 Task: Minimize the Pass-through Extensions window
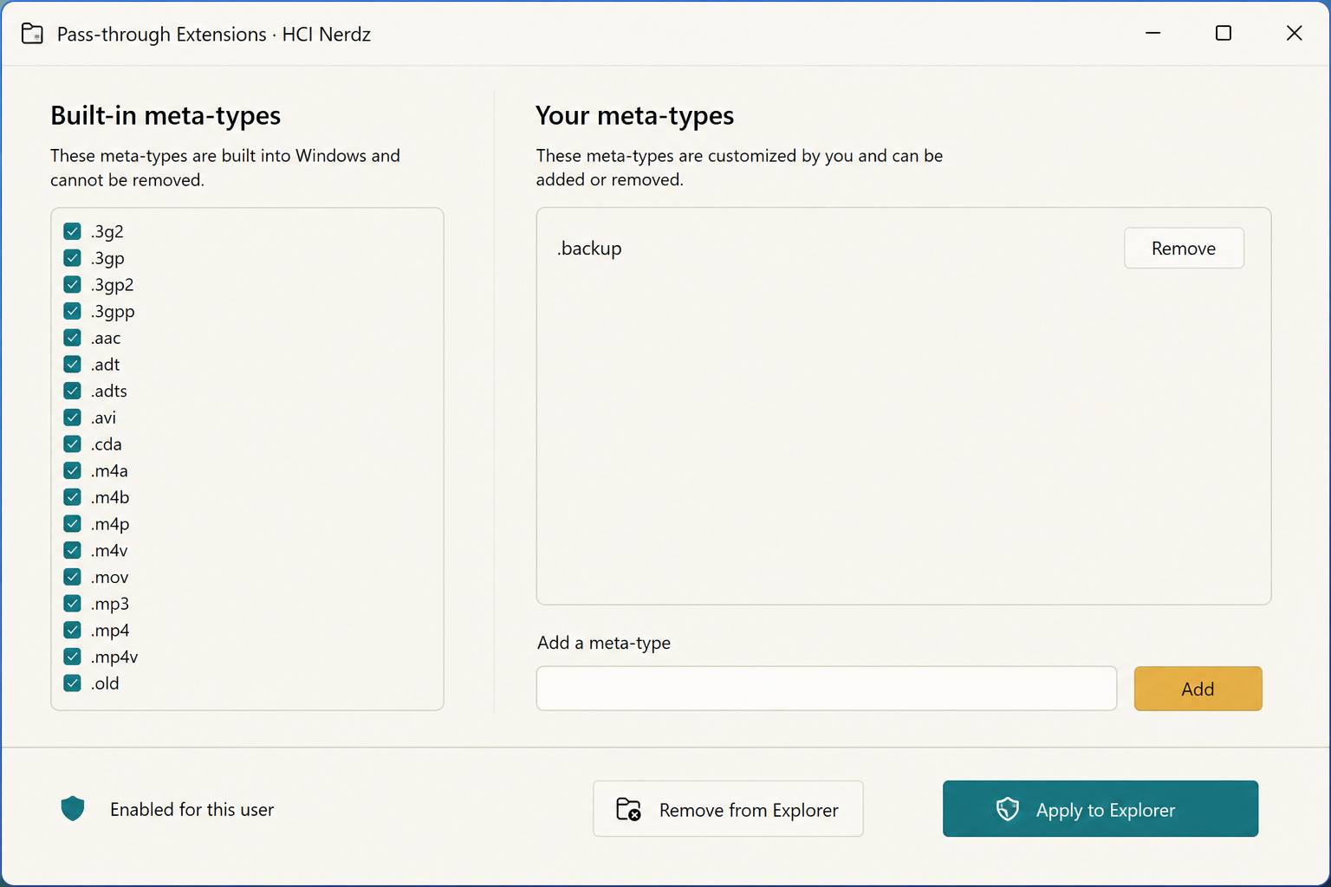coord(1152,33)
